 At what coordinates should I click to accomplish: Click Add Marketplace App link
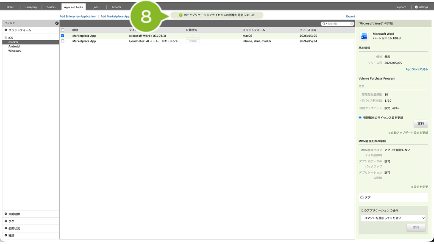click(114, 17)
